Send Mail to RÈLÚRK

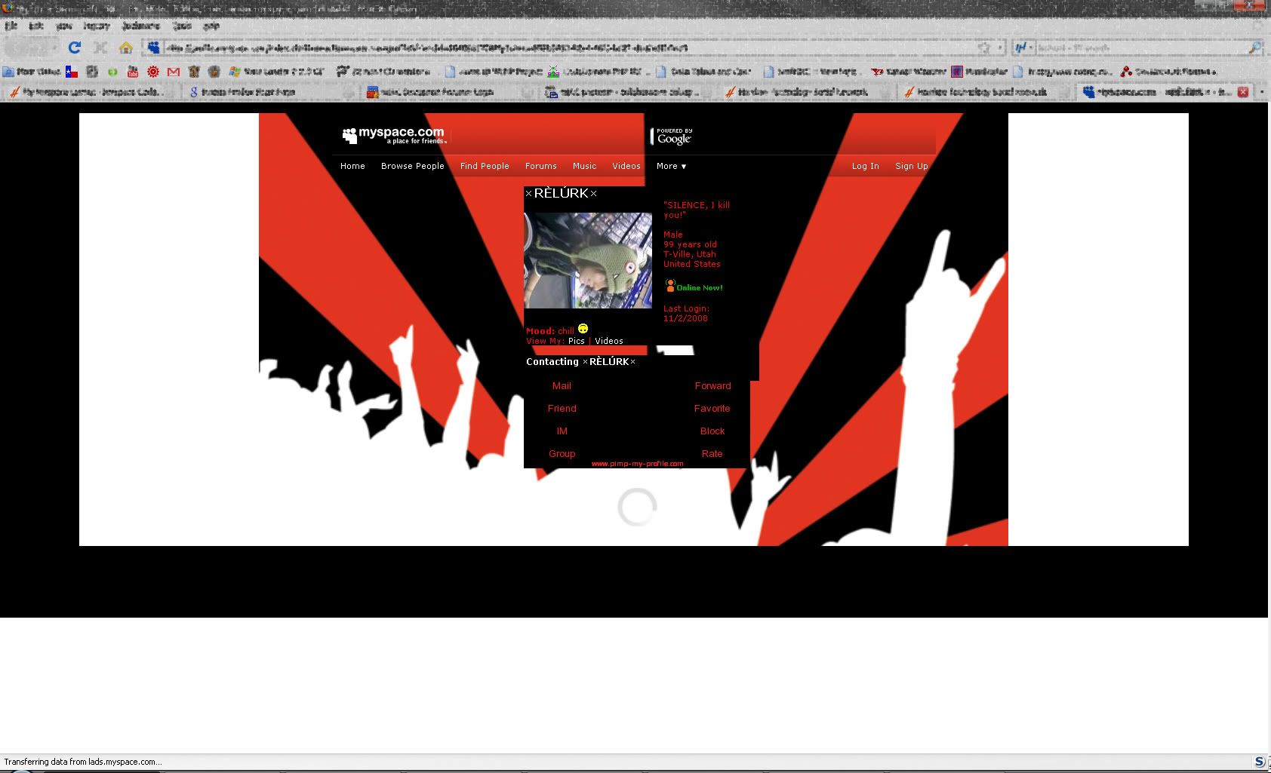562,385
